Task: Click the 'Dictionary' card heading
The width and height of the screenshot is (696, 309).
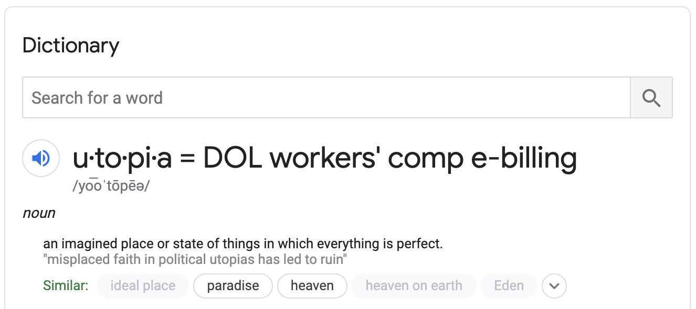Action: 71,46
